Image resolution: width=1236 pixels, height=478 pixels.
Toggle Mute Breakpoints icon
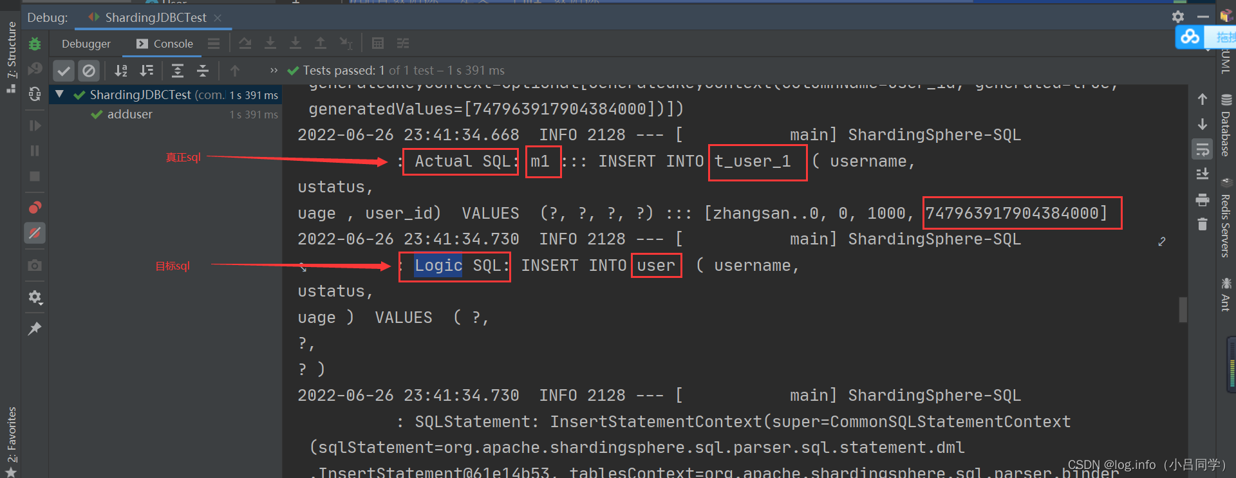coord(35,233)
